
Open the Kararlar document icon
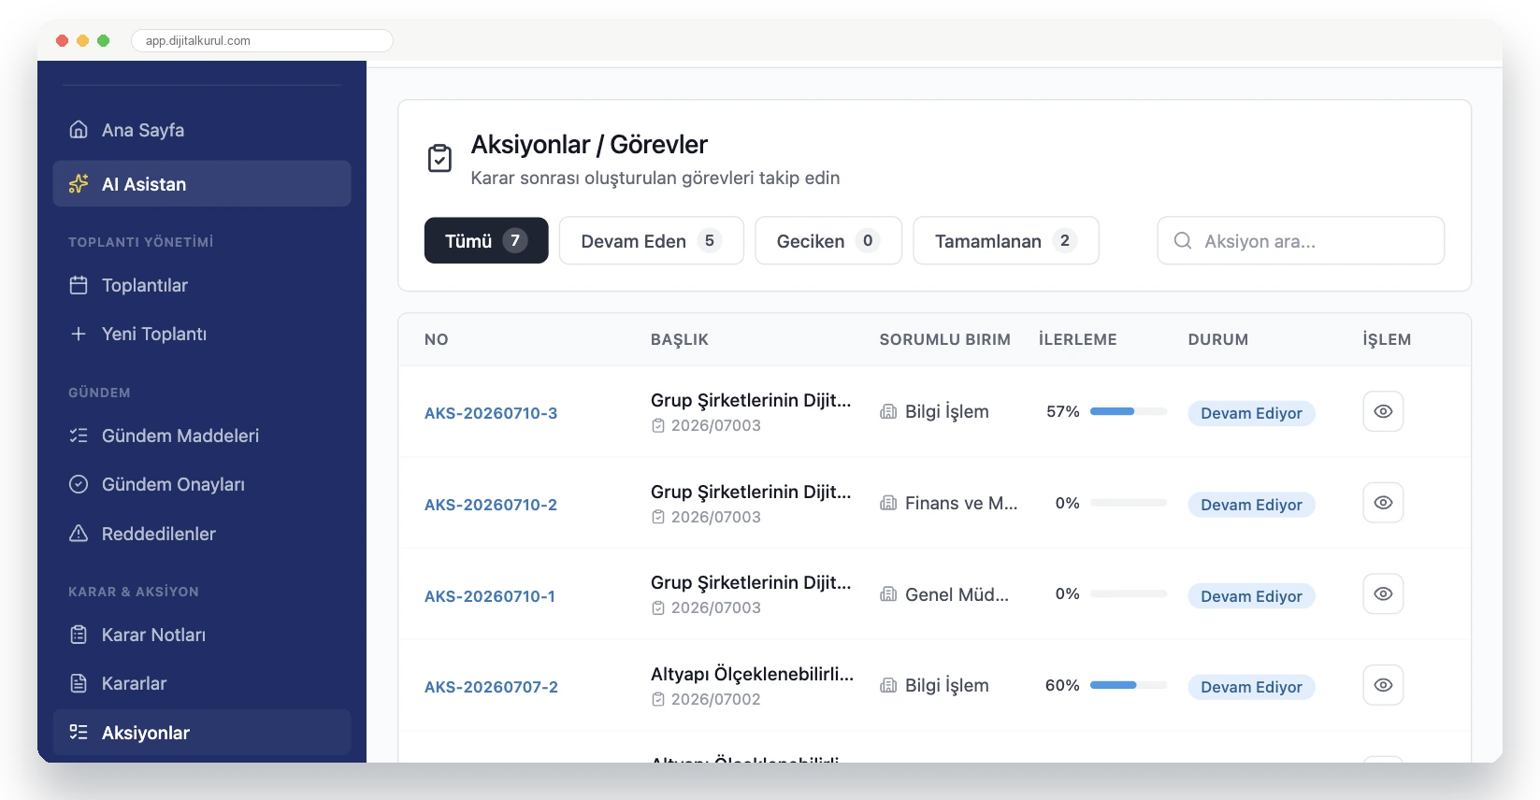[79, 683]
